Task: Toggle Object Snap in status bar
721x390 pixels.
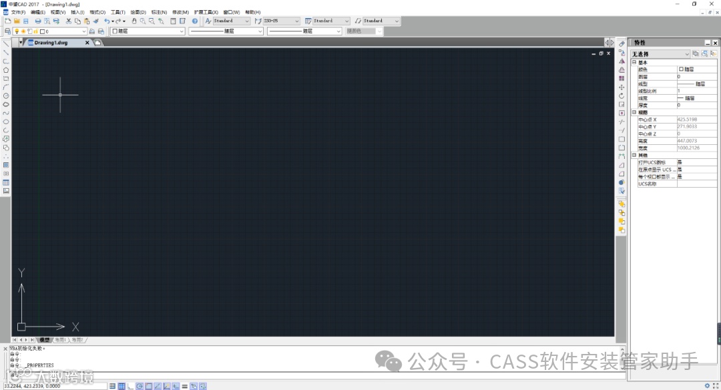Action: (148, 386)
